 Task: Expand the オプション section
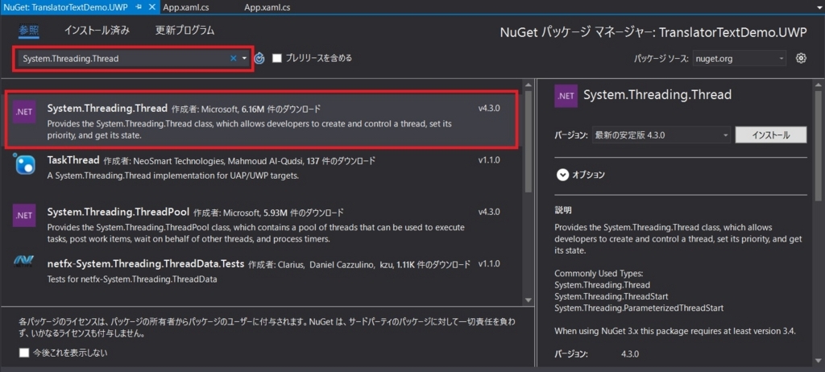coord(562,176)
